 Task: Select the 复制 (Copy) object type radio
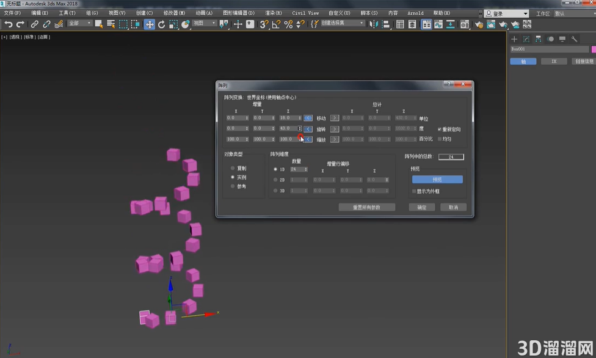(233, 168)
